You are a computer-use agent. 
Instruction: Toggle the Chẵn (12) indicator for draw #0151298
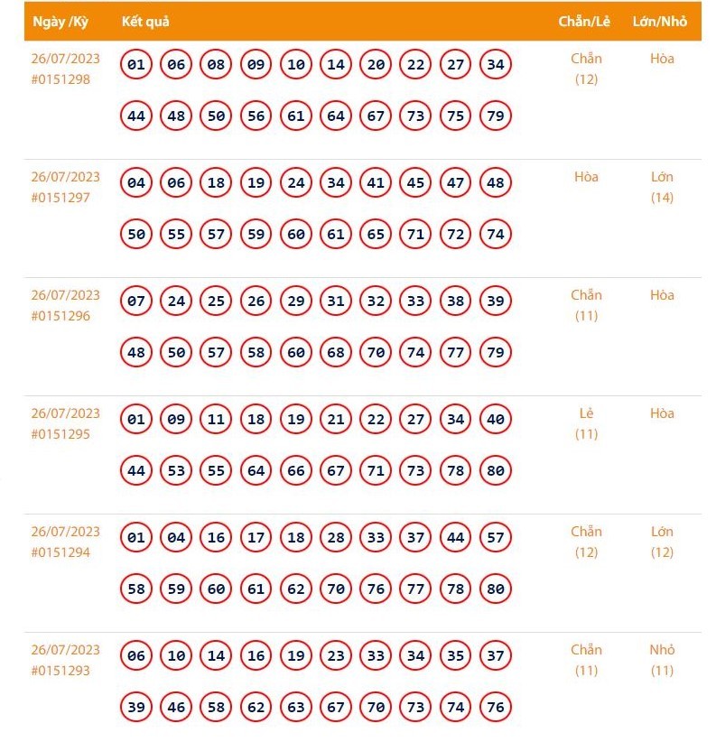(x=586, y=69)
